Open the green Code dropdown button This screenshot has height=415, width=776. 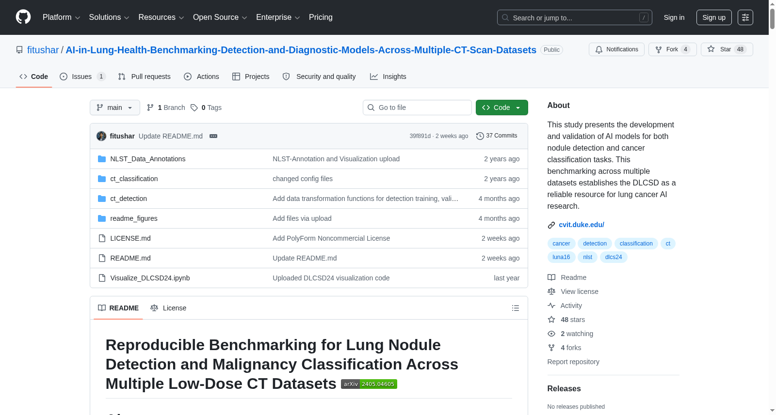pyautogui.click(x=502, y=108)
